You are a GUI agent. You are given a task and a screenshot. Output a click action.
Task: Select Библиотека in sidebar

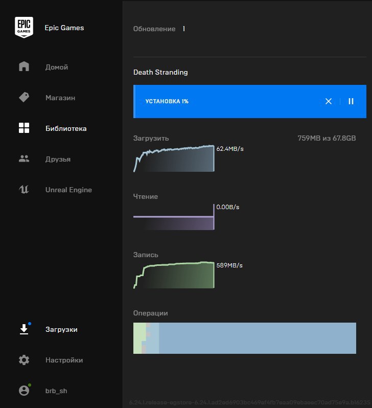tap(66, 128)
